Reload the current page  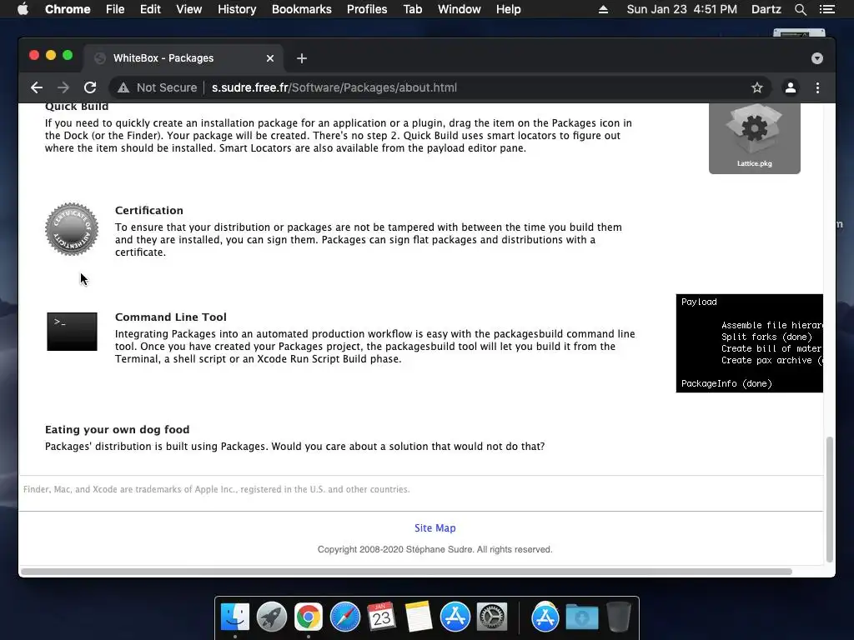(90, 87)
